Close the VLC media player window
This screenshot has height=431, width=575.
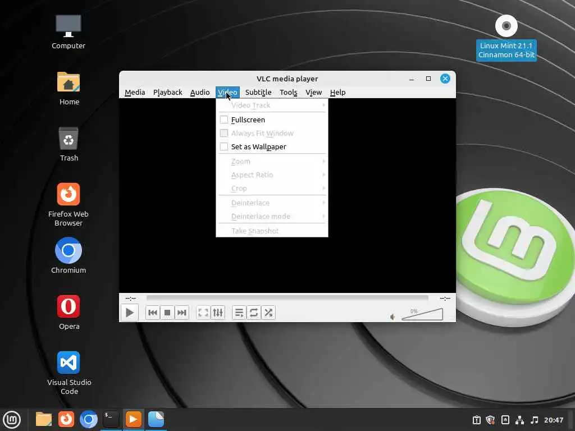(445, 79)
